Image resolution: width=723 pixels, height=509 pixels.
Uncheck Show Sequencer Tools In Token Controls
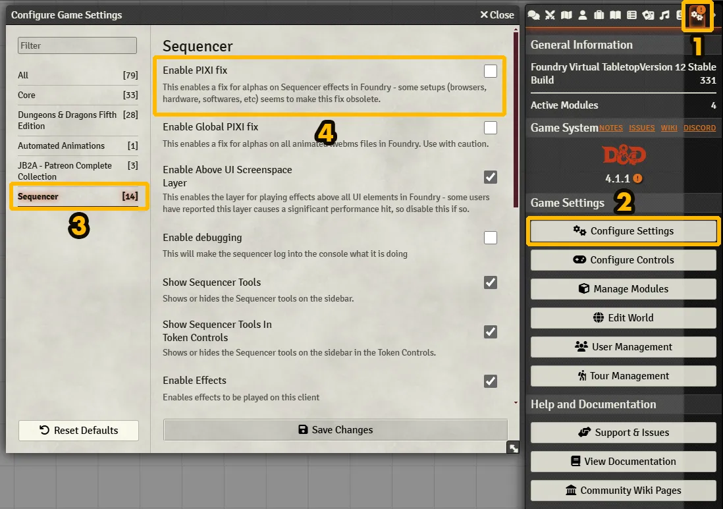click(x=491, y=332)
